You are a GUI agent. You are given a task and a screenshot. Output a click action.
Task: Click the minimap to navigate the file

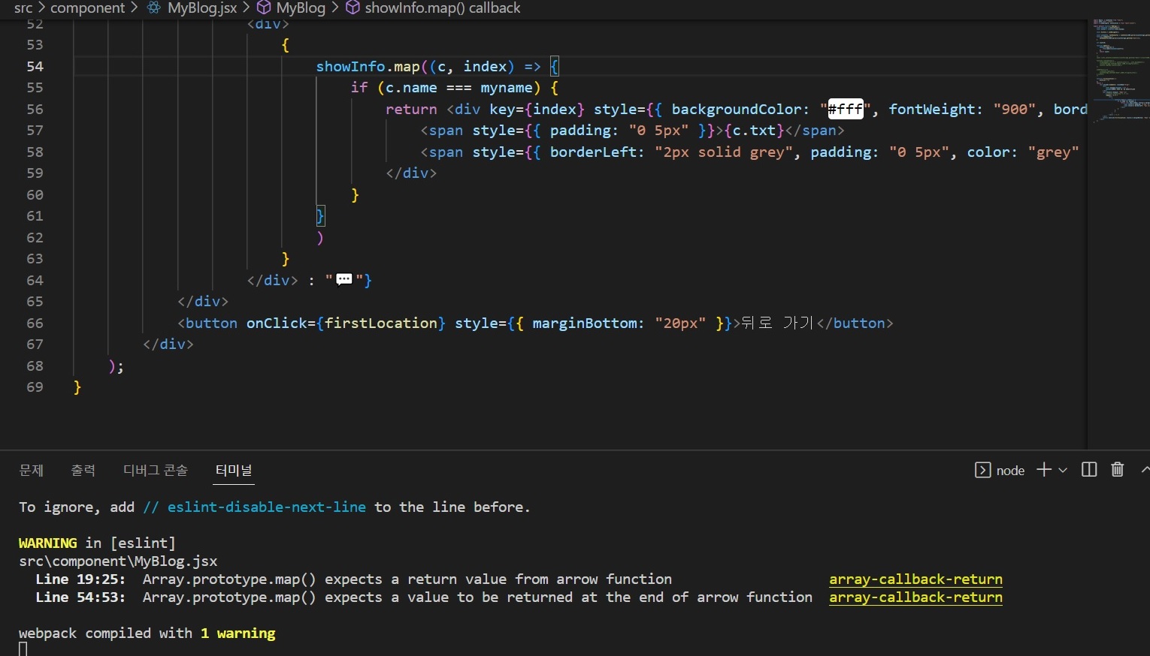[x=1120, y=68]
